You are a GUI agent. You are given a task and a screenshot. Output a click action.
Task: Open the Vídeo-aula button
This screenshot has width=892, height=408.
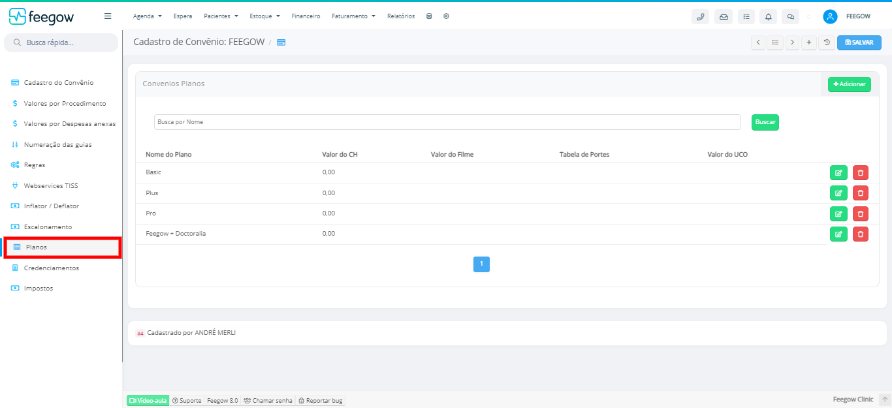point(148,401)
